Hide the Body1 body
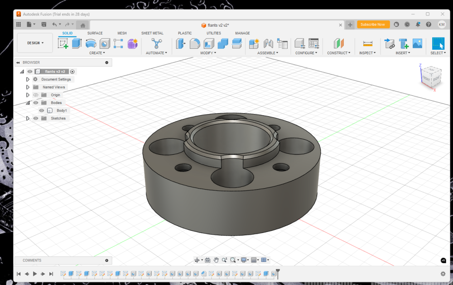The height and width of the screenshot is (285, 453). pyautogui.click(x=42, y=110)
